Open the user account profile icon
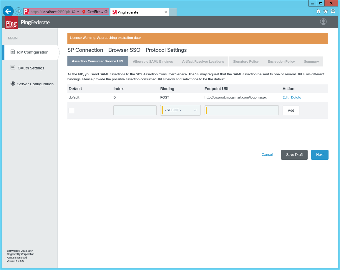 323,22
